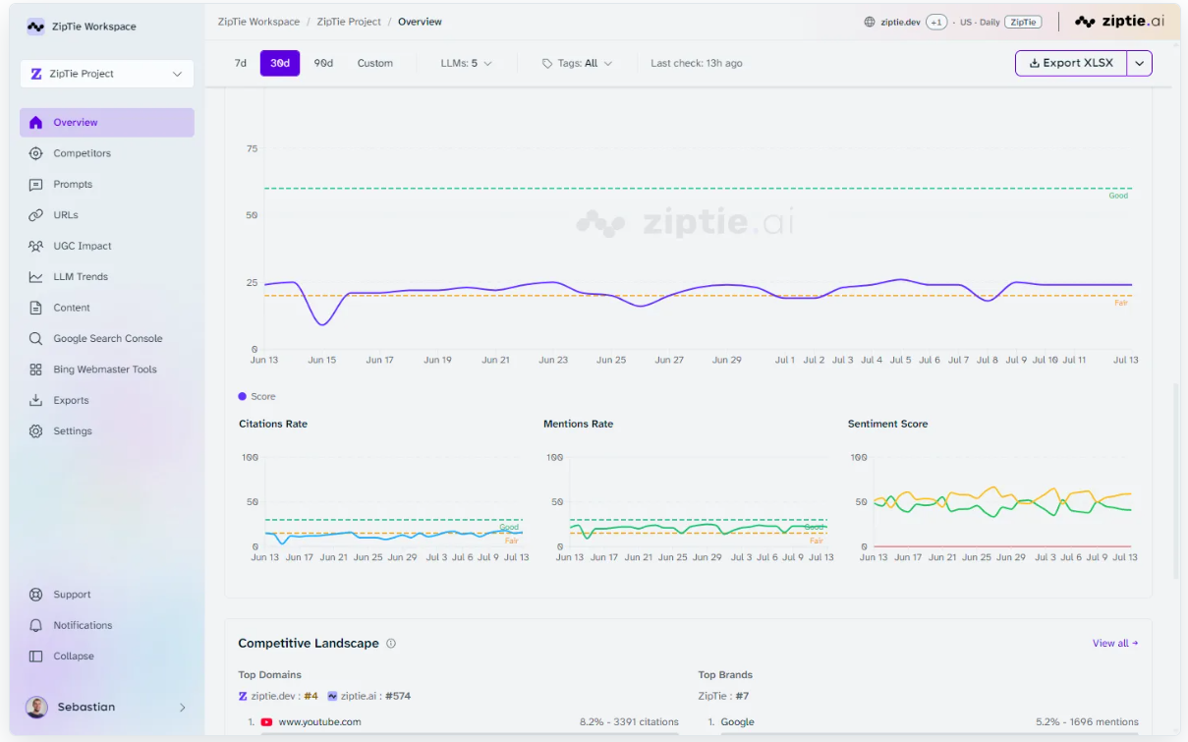Go to LLM Trends in the sidebar
The image size is (1188, 742).
[x=107, y=277]
